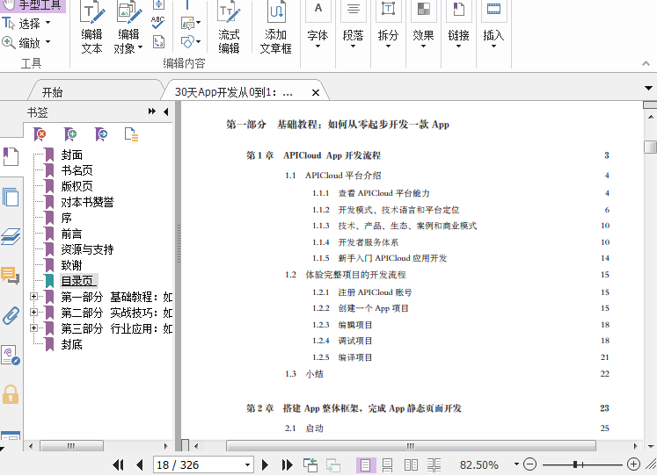Enable continuous facing view mode
This screenshot has width=657, height=475.
point(434,465)
